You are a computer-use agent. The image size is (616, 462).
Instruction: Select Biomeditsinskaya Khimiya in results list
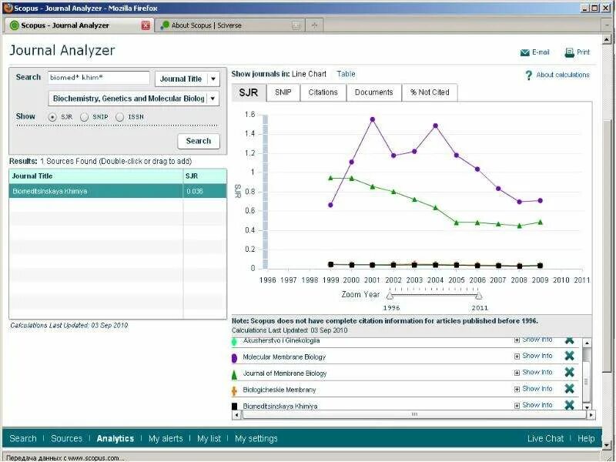point(118,191)
